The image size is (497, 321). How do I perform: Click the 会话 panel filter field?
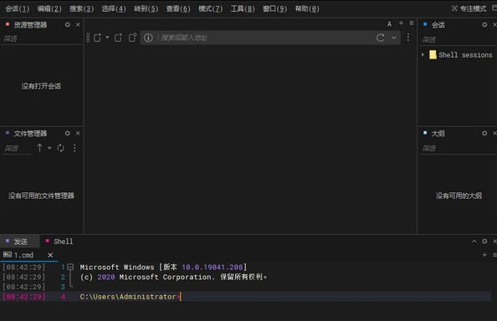458,39
